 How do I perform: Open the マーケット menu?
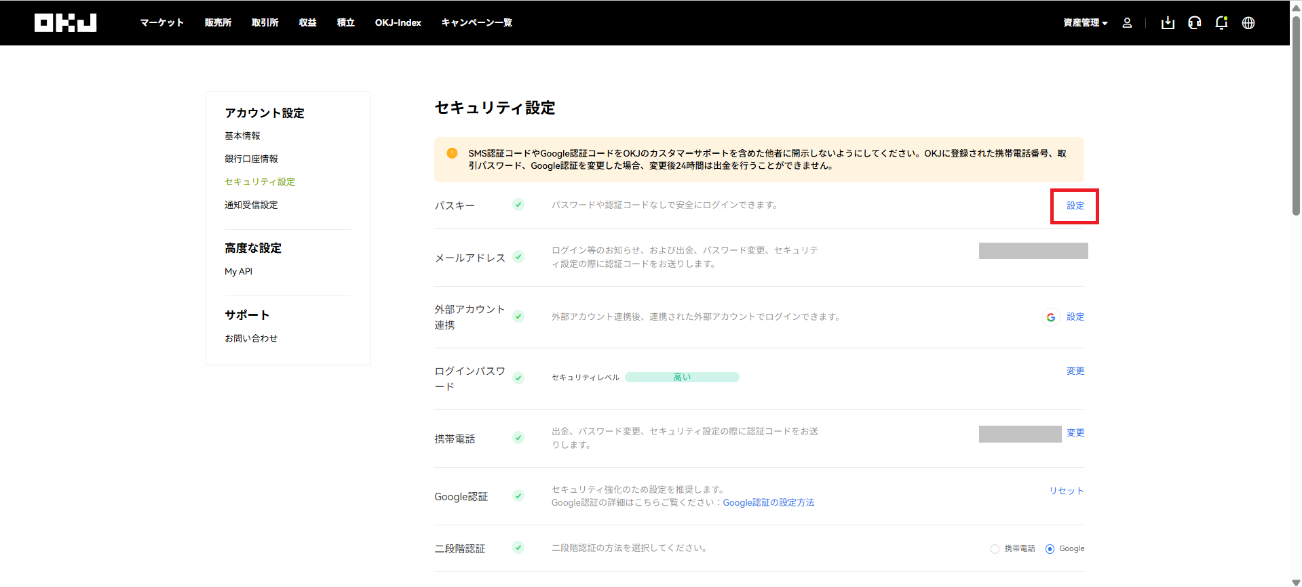161,23
